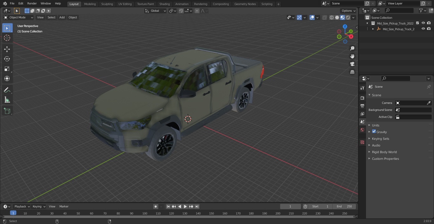Pick the Rotate tool
Image resolution: width=434 pixels, height=224 pixels.
[7, 59]
